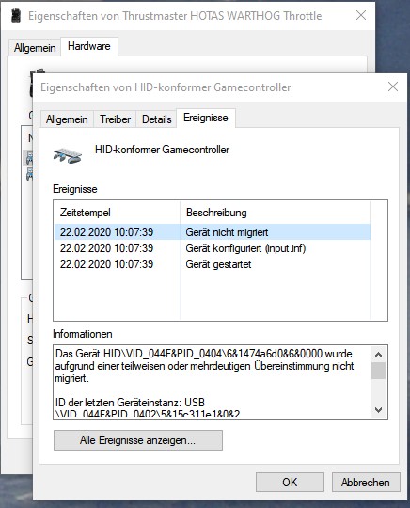410x508 pixels.
Task: Select Hardware tab in Thrustmaster window
Action: (89, 46)
